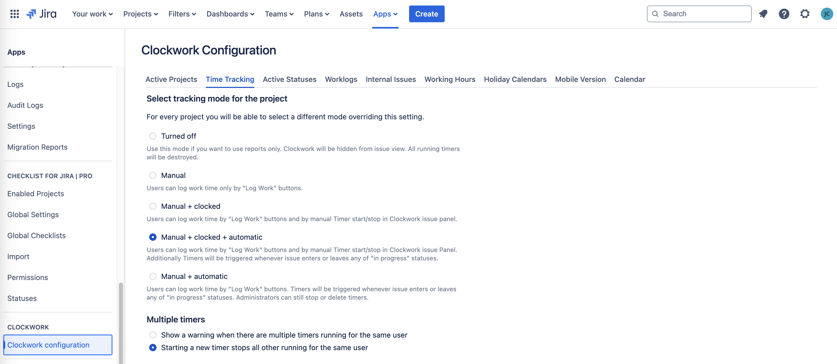Image resolution: width=837 pixels, height=364 pixels.
Task: Expand the Plans menu
Action: pyautogui.click(x=316, y=14)
